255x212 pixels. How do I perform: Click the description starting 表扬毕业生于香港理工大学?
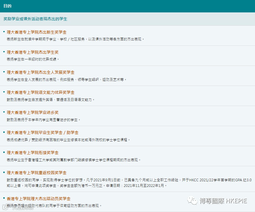click(74, 160)
